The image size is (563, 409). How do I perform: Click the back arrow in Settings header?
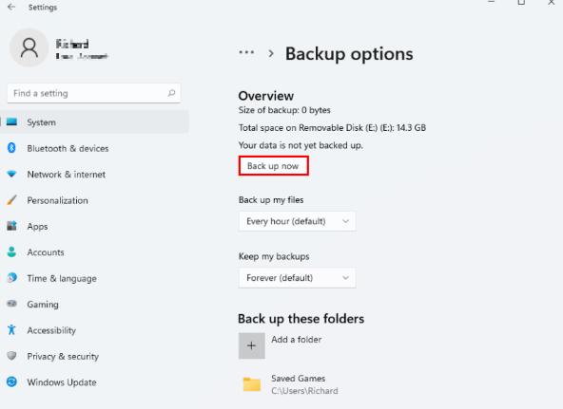tap(11, 7)
